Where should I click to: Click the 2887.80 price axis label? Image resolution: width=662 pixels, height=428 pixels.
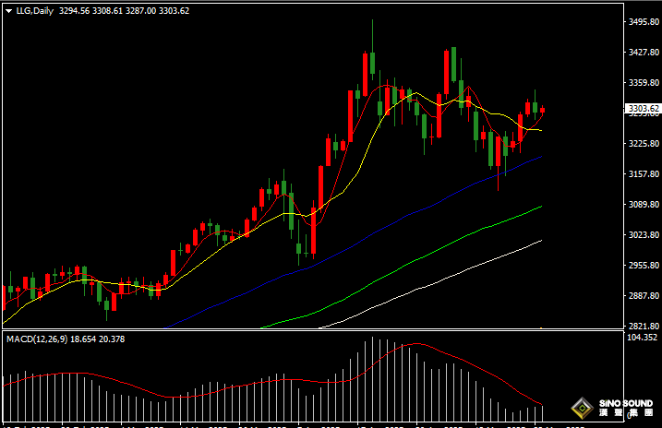(643, 296)
